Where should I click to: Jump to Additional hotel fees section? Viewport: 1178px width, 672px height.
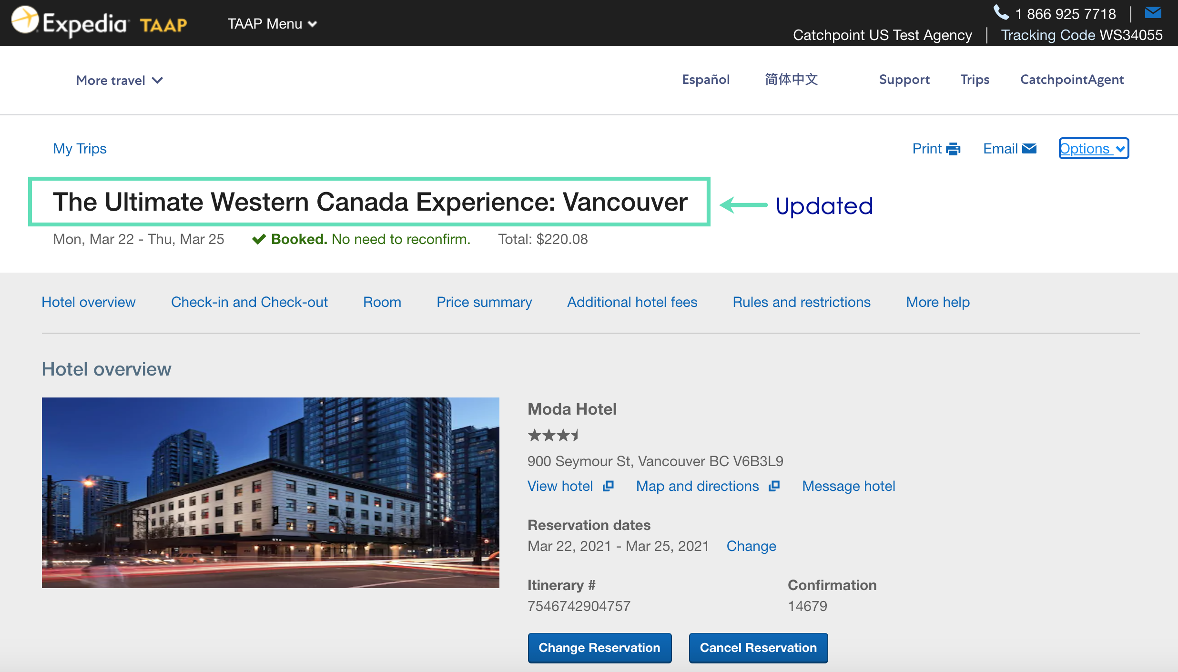[632, 302]
